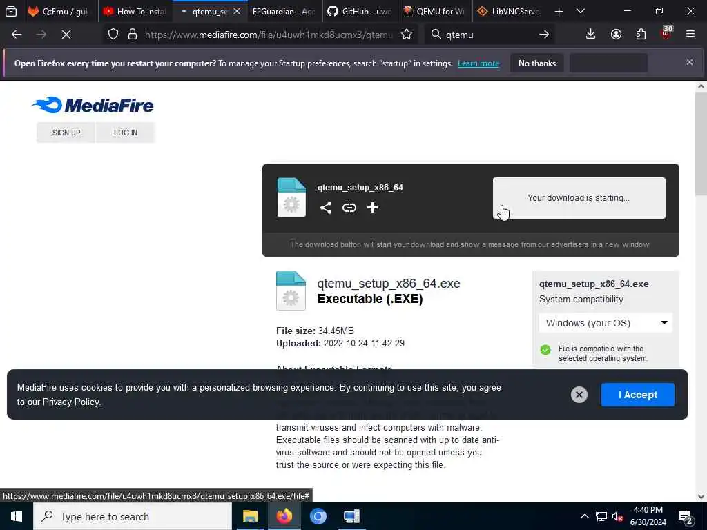
Task: Open the Windows (your OS) compatibility dropdown
Action: tap(606, 323)
